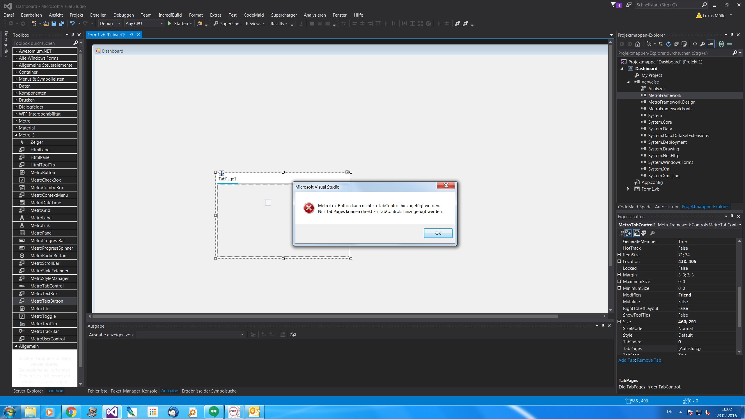745x419 pixels.
Task: Click the Home icon in Projektmappen-Explorer
Action: tap(638, 44)
